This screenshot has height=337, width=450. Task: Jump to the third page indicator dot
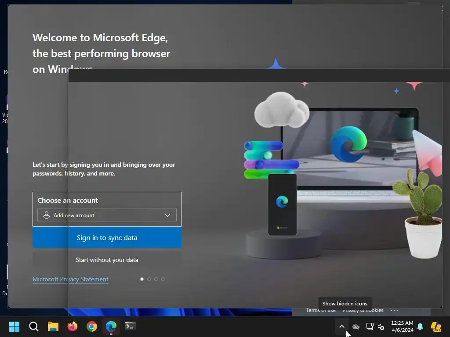click(x=156, y=279)
